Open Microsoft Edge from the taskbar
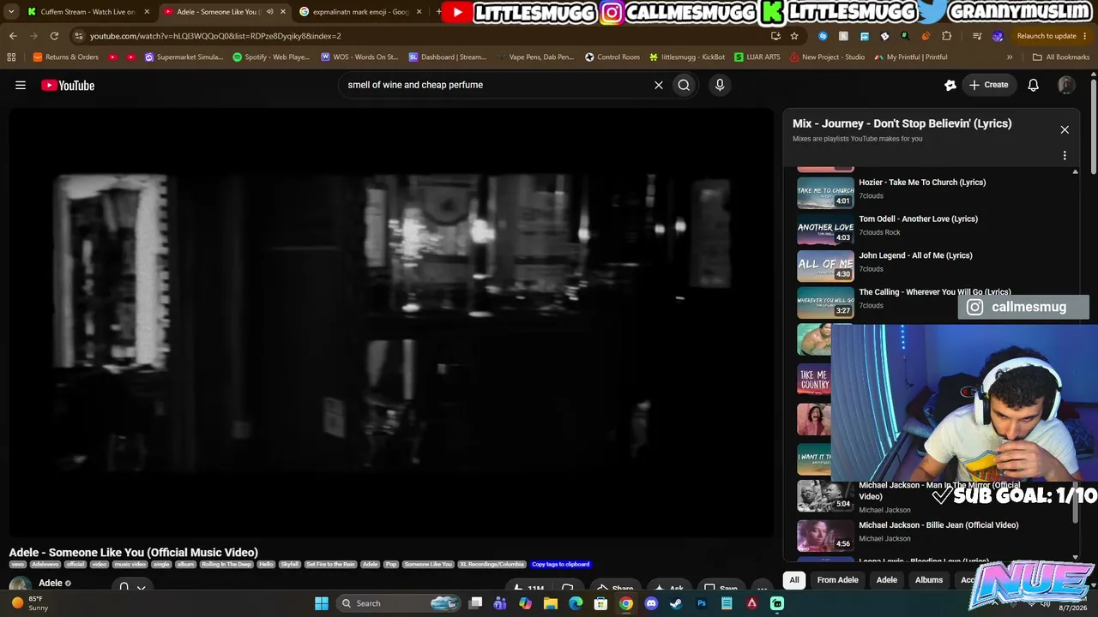This screenshot has width=1098, height=617. (576, 603)
